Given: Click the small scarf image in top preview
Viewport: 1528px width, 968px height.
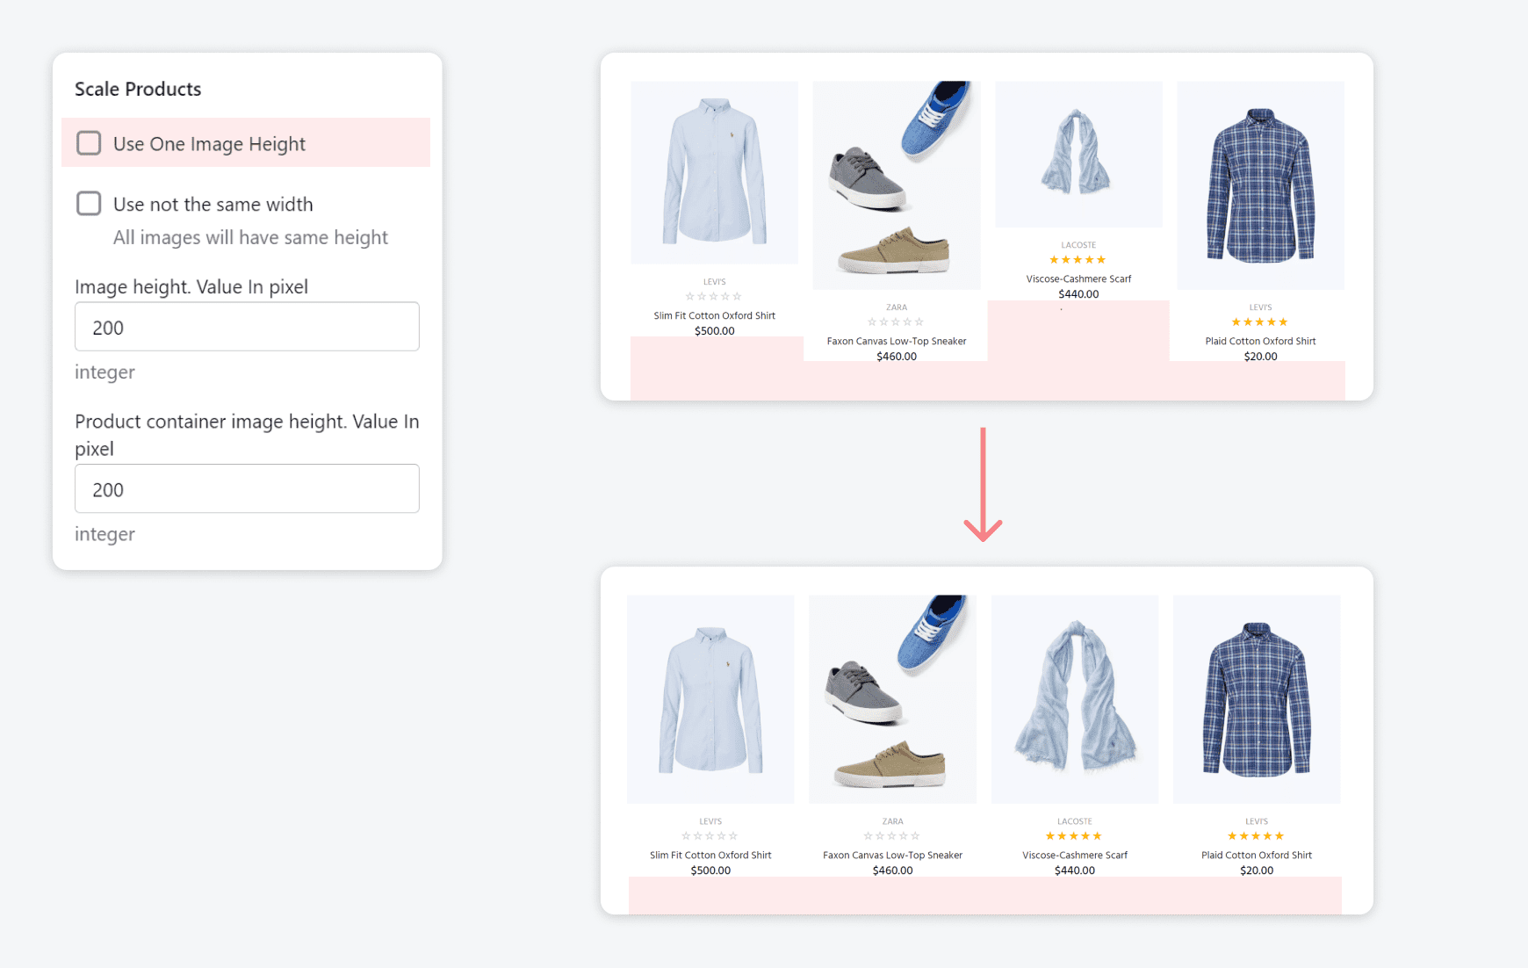Looking at the screenshot, I should (1078, 154).
